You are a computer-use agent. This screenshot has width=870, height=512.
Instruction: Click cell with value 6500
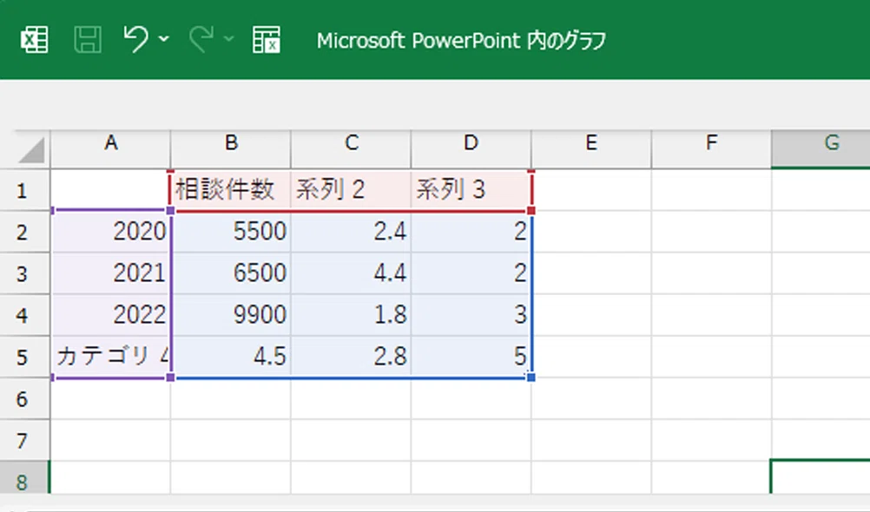pos(231,273)
